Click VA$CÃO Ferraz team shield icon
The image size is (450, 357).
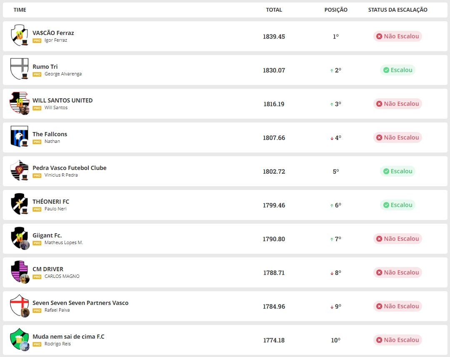[19, 35]
